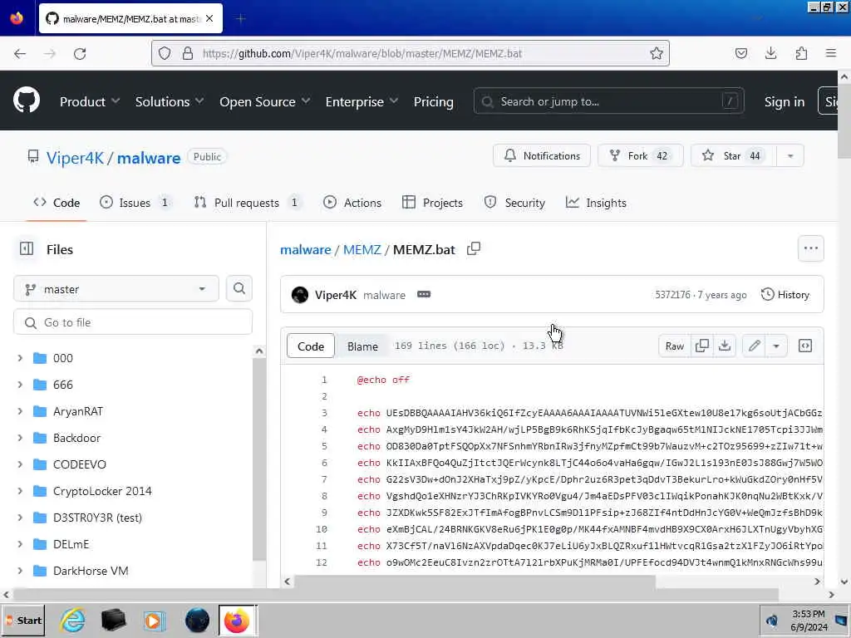Expand the Product menu
Screen dimensions: 851x638
coord(90,101)
